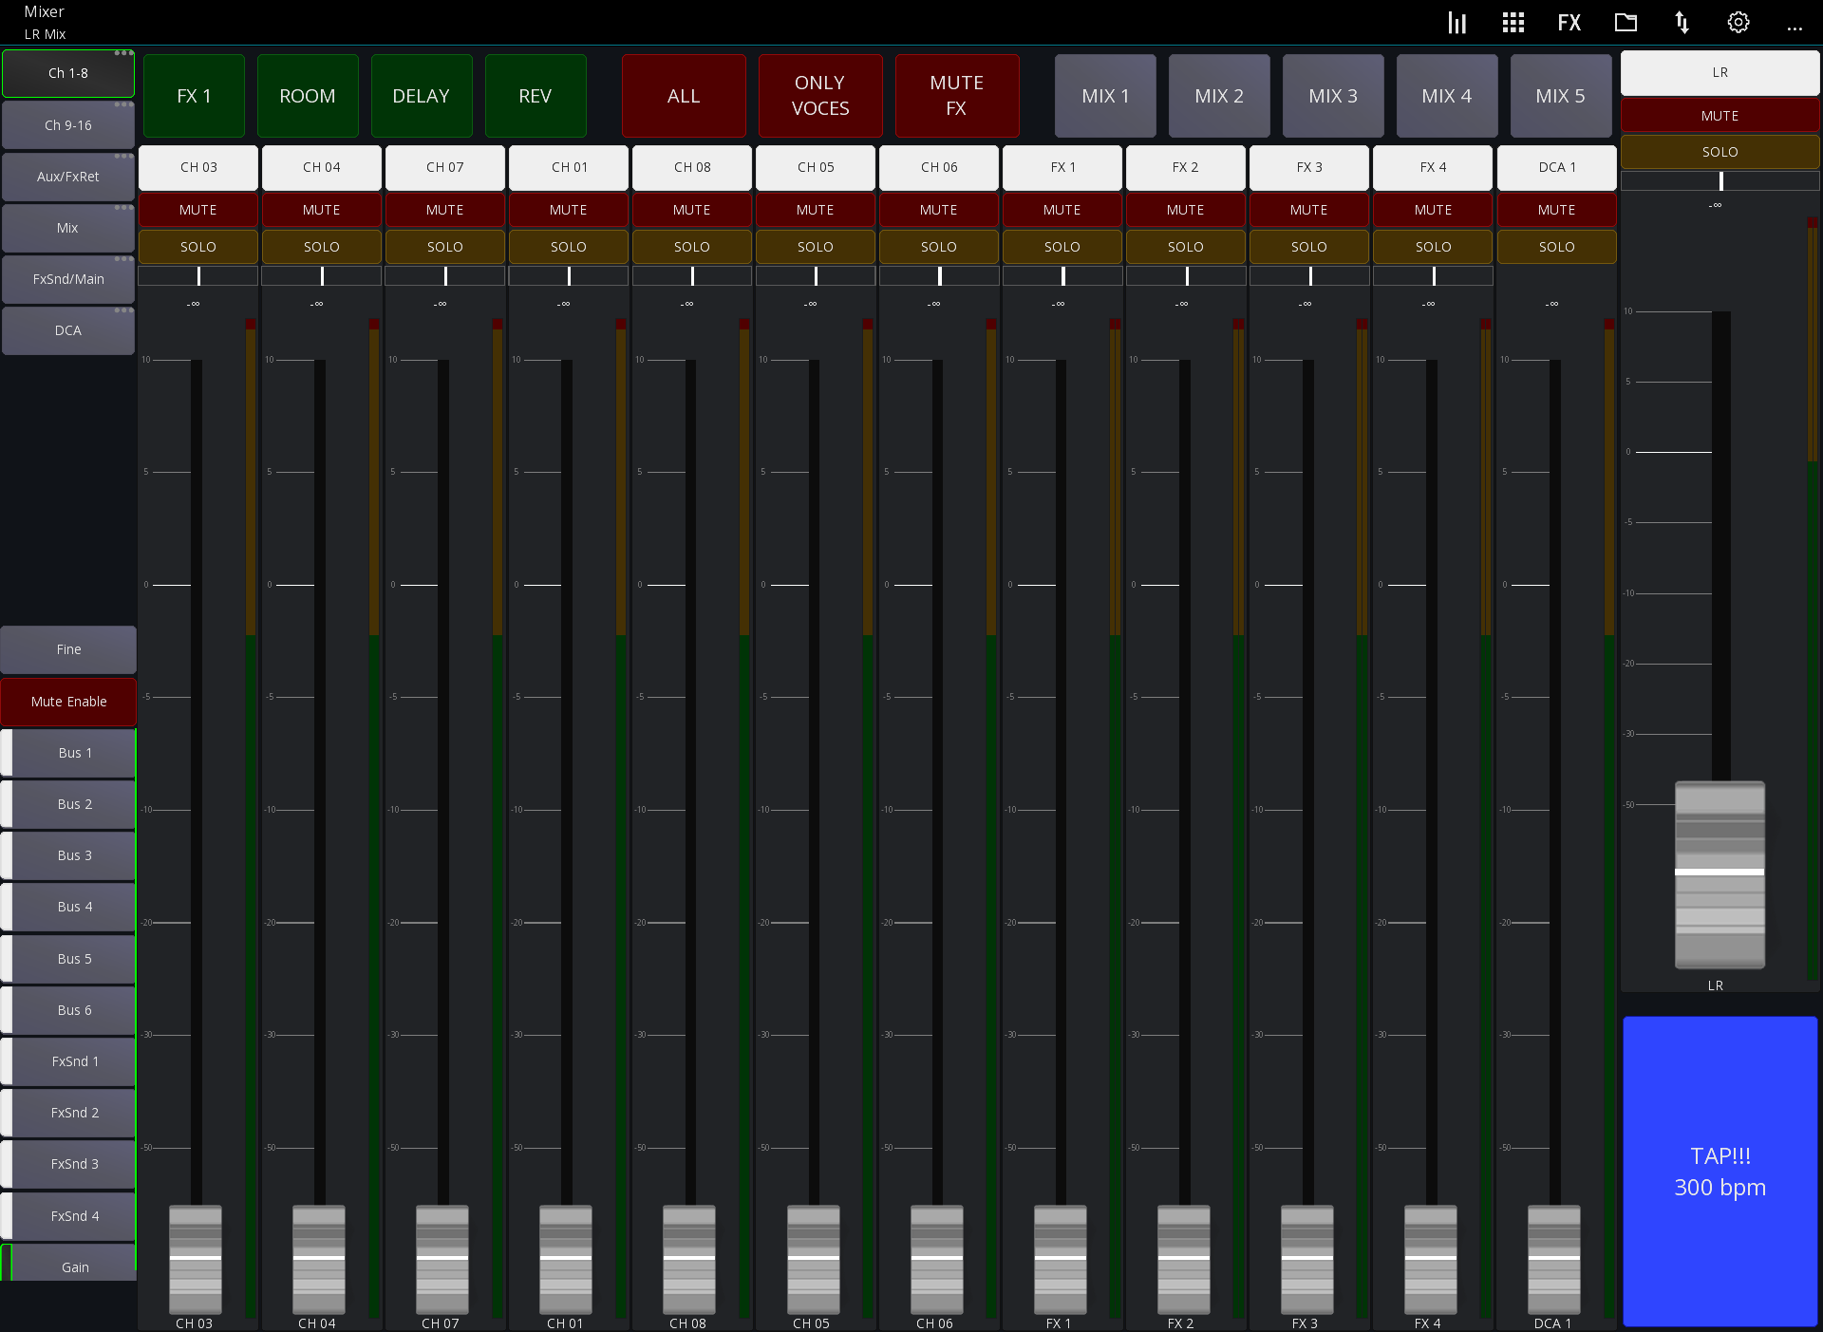This screenshot has width=1823, height=1332.
Task: Open the grid layout icon
Action: click(x=1513, y=23)
